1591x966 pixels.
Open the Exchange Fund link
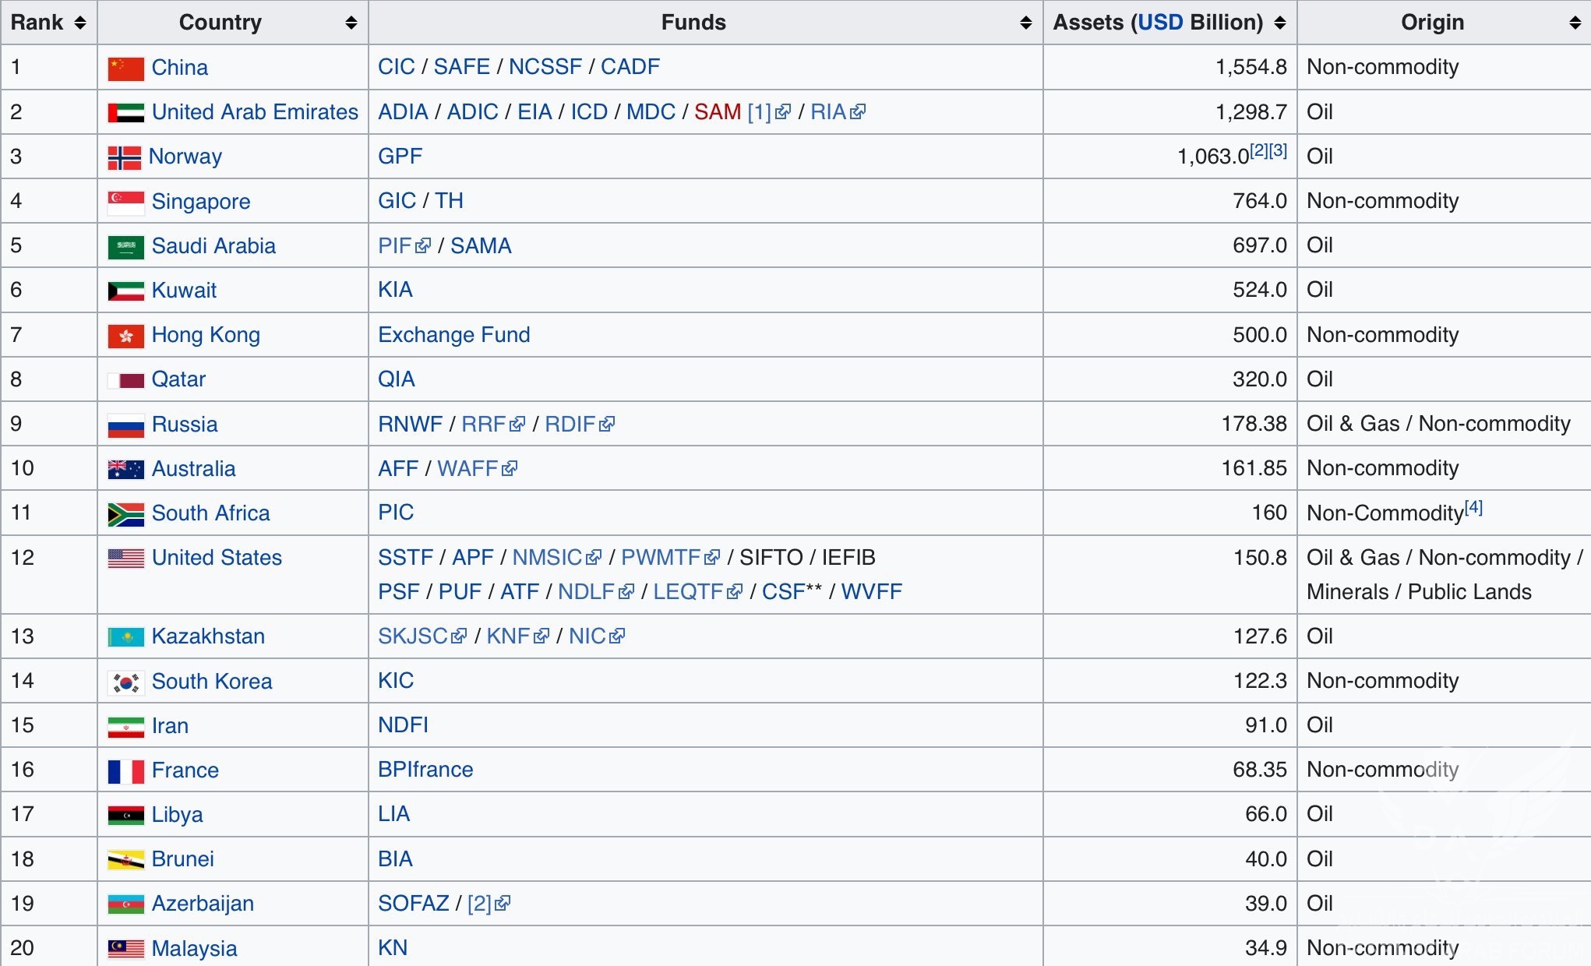[453, 335]
